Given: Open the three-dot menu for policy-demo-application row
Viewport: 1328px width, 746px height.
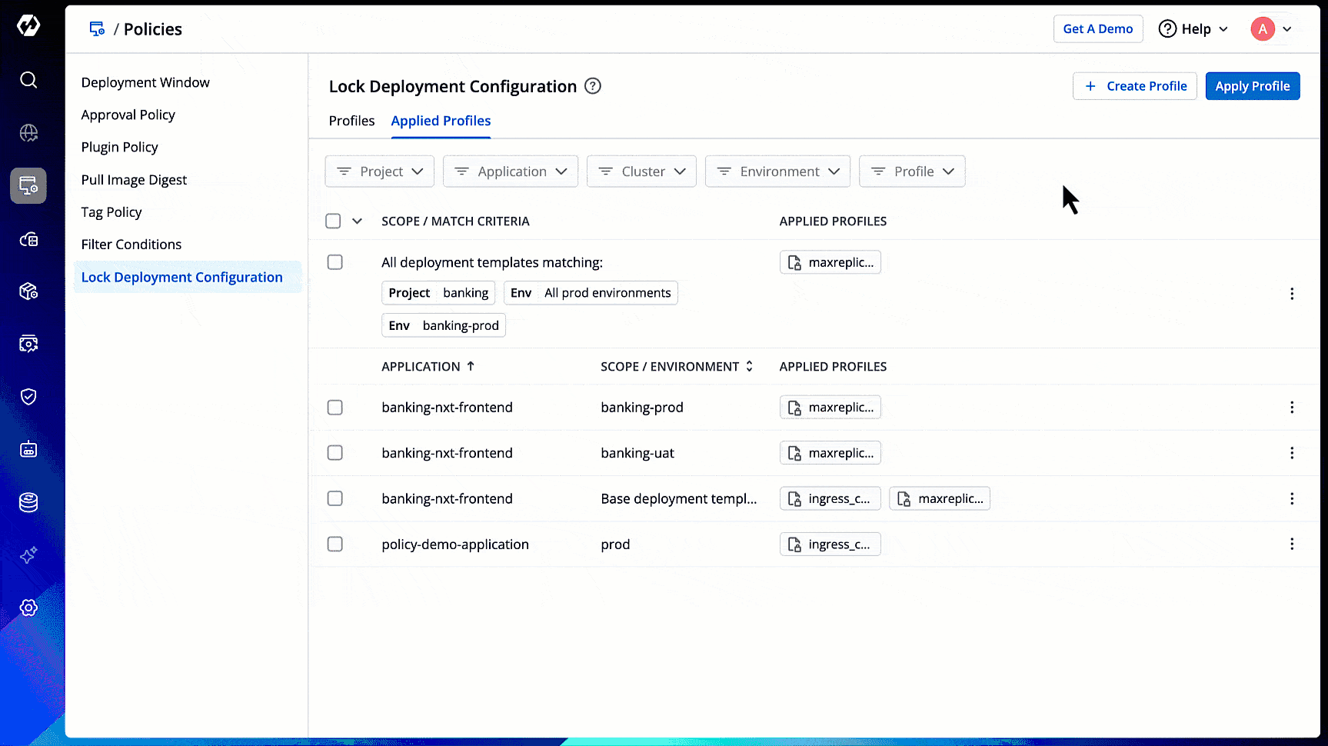Looking at the screenshot, I should [1291, 545].
